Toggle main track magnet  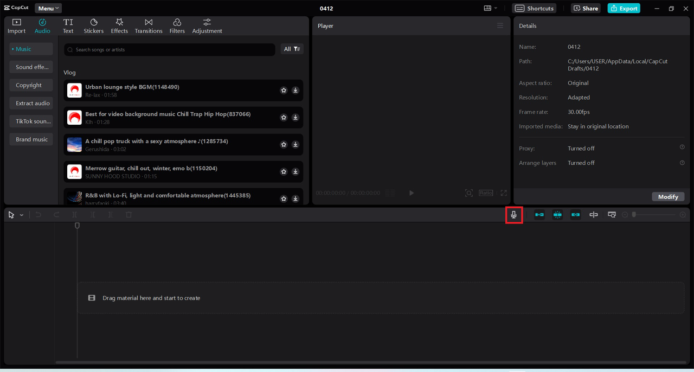(x=539, y=215)
